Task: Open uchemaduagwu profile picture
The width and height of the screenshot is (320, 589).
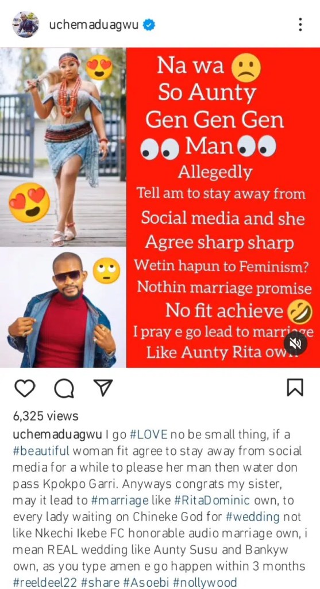Action: click(25, 24)
